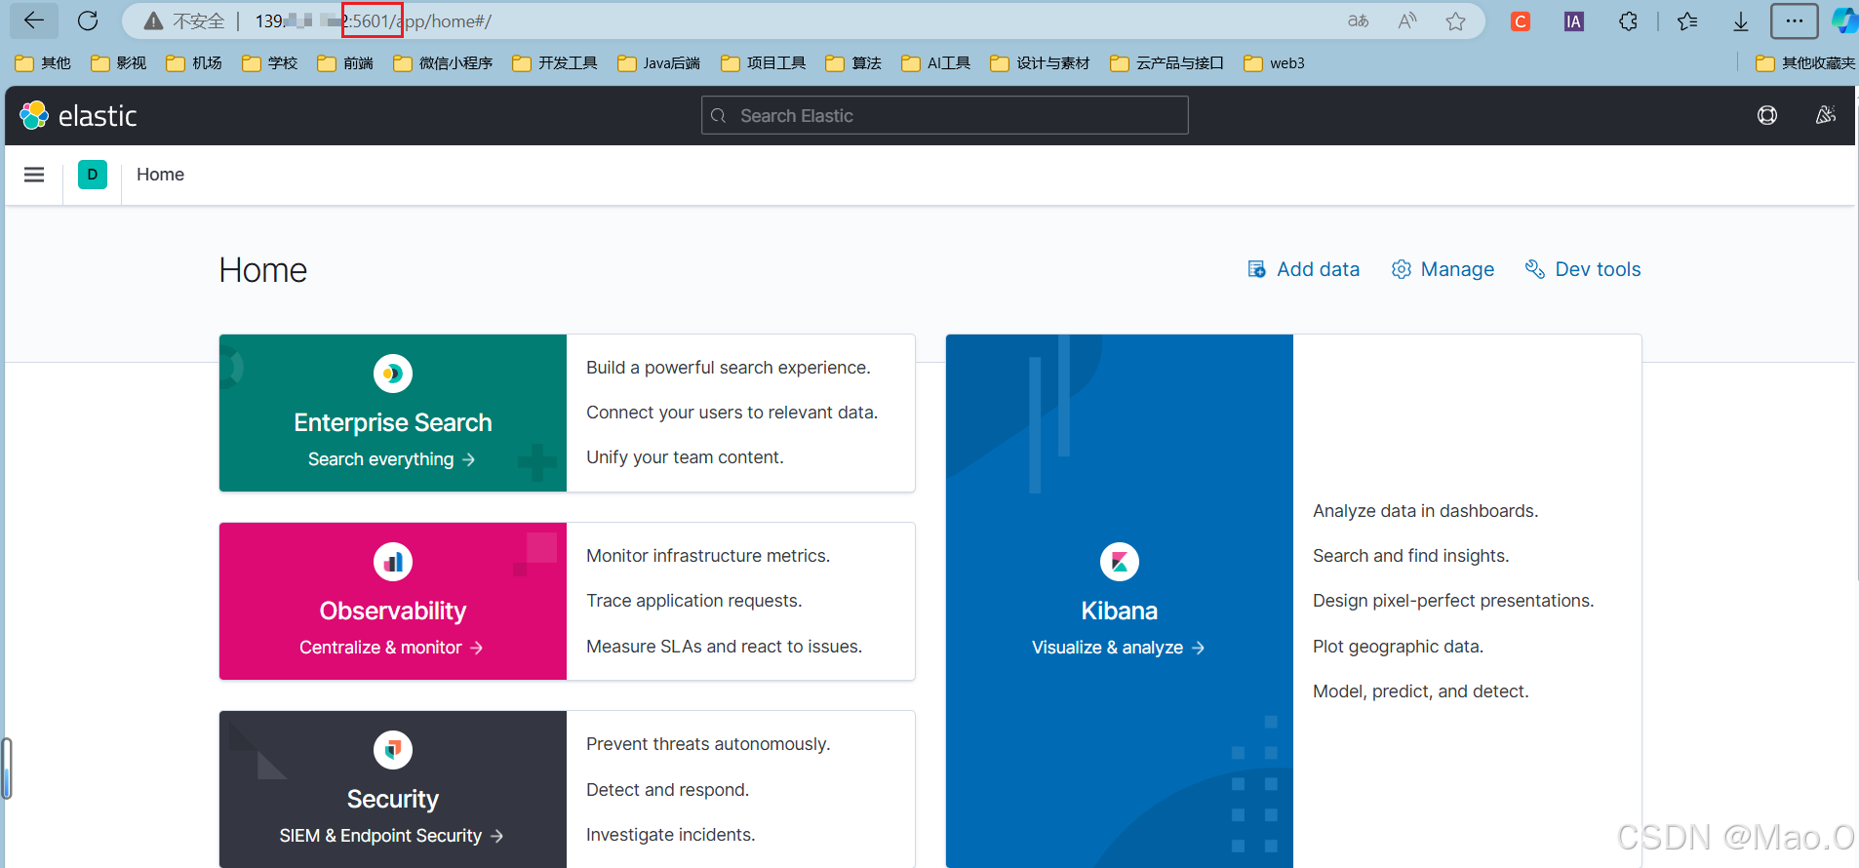Viewport: 1859px width, 868px height.
Task: Open the 前端 bookmarks folder
Action: (345, 63)
